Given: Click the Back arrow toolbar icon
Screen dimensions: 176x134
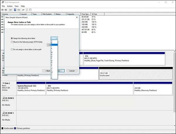Looking at the screenshot, I should 2,10.
